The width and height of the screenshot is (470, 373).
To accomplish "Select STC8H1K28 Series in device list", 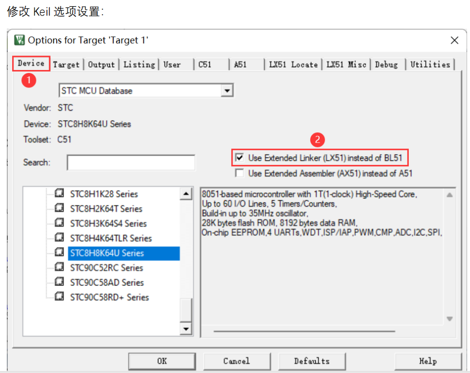I will (104, 194).
